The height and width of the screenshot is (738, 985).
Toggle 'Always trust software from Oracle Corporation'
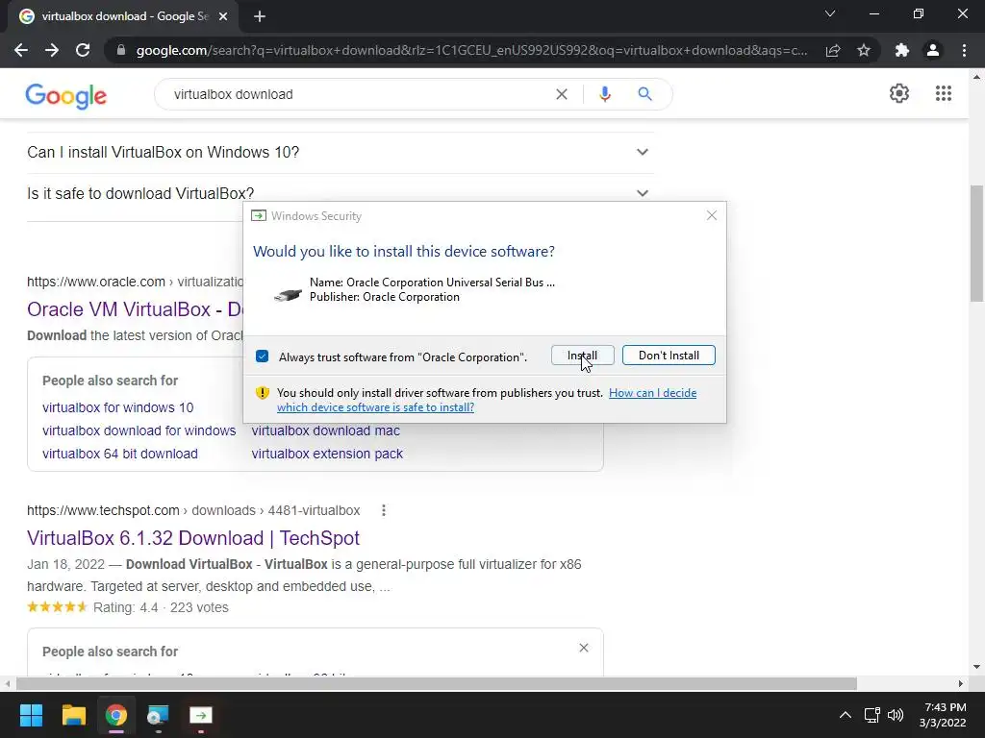click(262, 357)
